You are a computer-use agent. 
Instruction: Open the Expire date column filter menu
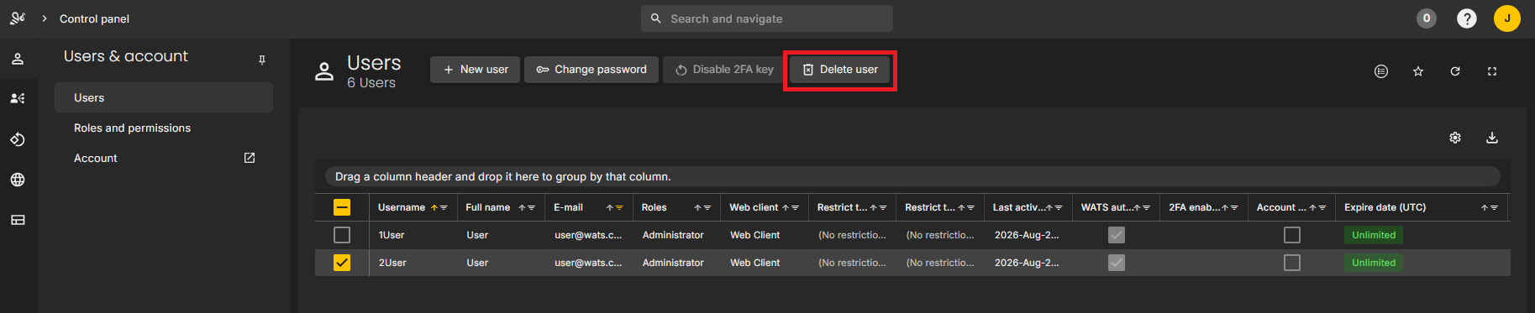pos(1494,208)
